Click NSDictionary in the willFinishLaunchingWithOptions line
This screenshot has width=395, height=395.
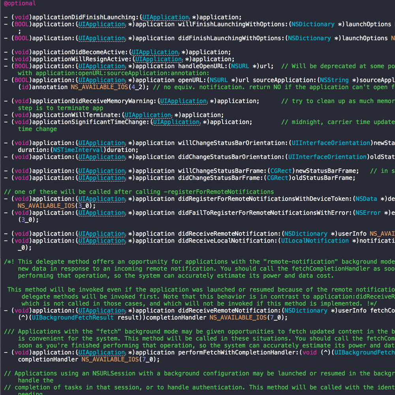tap(313, 24)
